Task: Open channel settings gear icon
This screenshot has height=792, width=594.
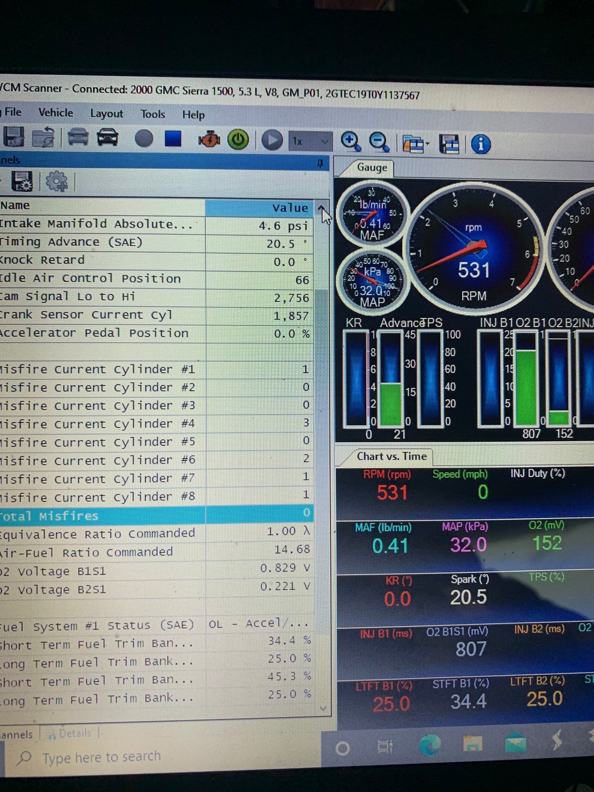Action: coord(56,182)
